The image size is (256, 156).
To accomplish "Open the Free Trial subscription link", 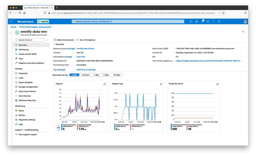I will [81, 57].
